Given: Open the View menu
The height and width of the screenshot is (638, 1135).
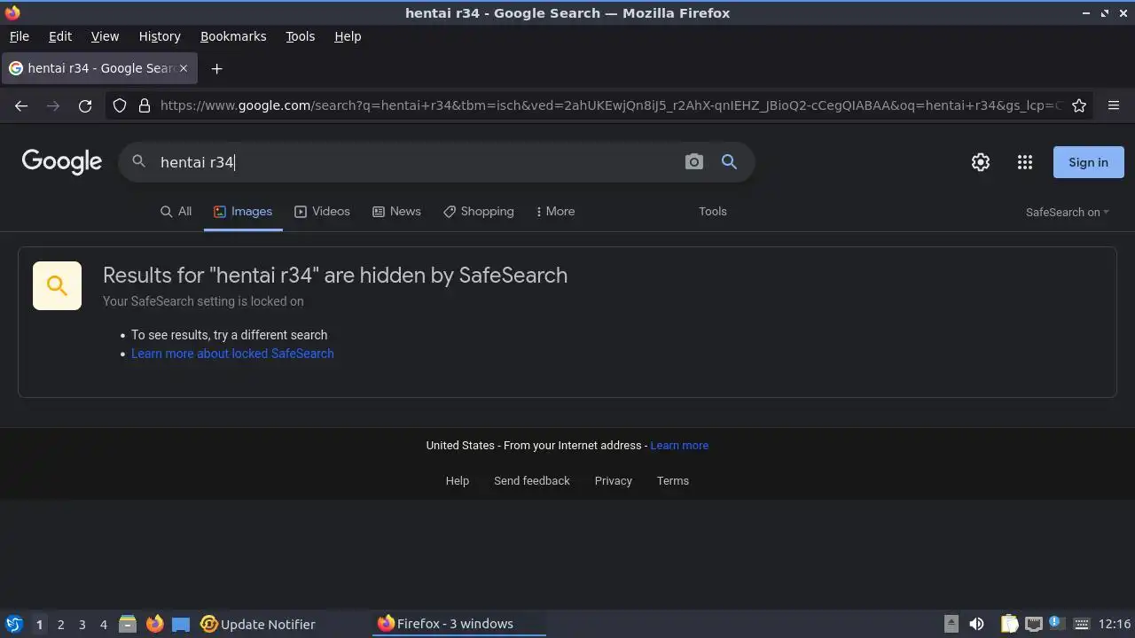Looking at the screenshot, I should click(x=105, y=36).
